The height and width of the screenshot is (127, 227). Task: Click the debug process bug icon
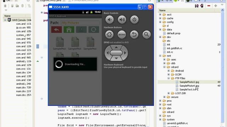(5, 6)
